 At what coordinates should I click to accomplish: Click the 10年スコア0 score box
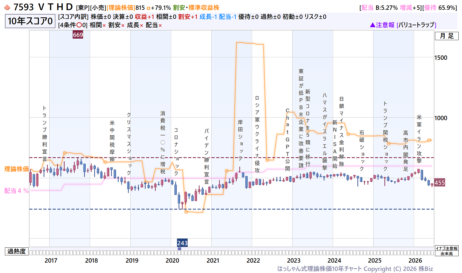(x=30, y=21)
